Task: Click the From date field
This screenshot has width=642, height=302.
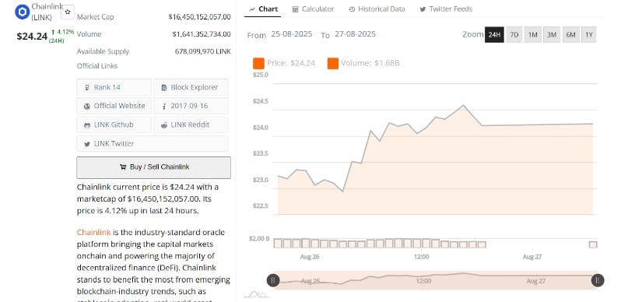Action: click(x=292, y=34)
